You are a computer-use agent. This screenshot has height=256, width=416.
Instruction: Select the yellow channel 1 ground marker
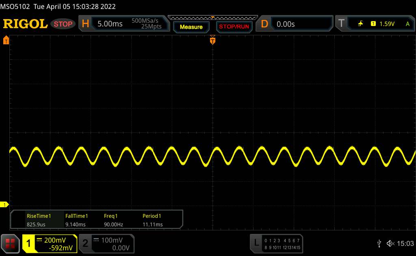[4, 204]
